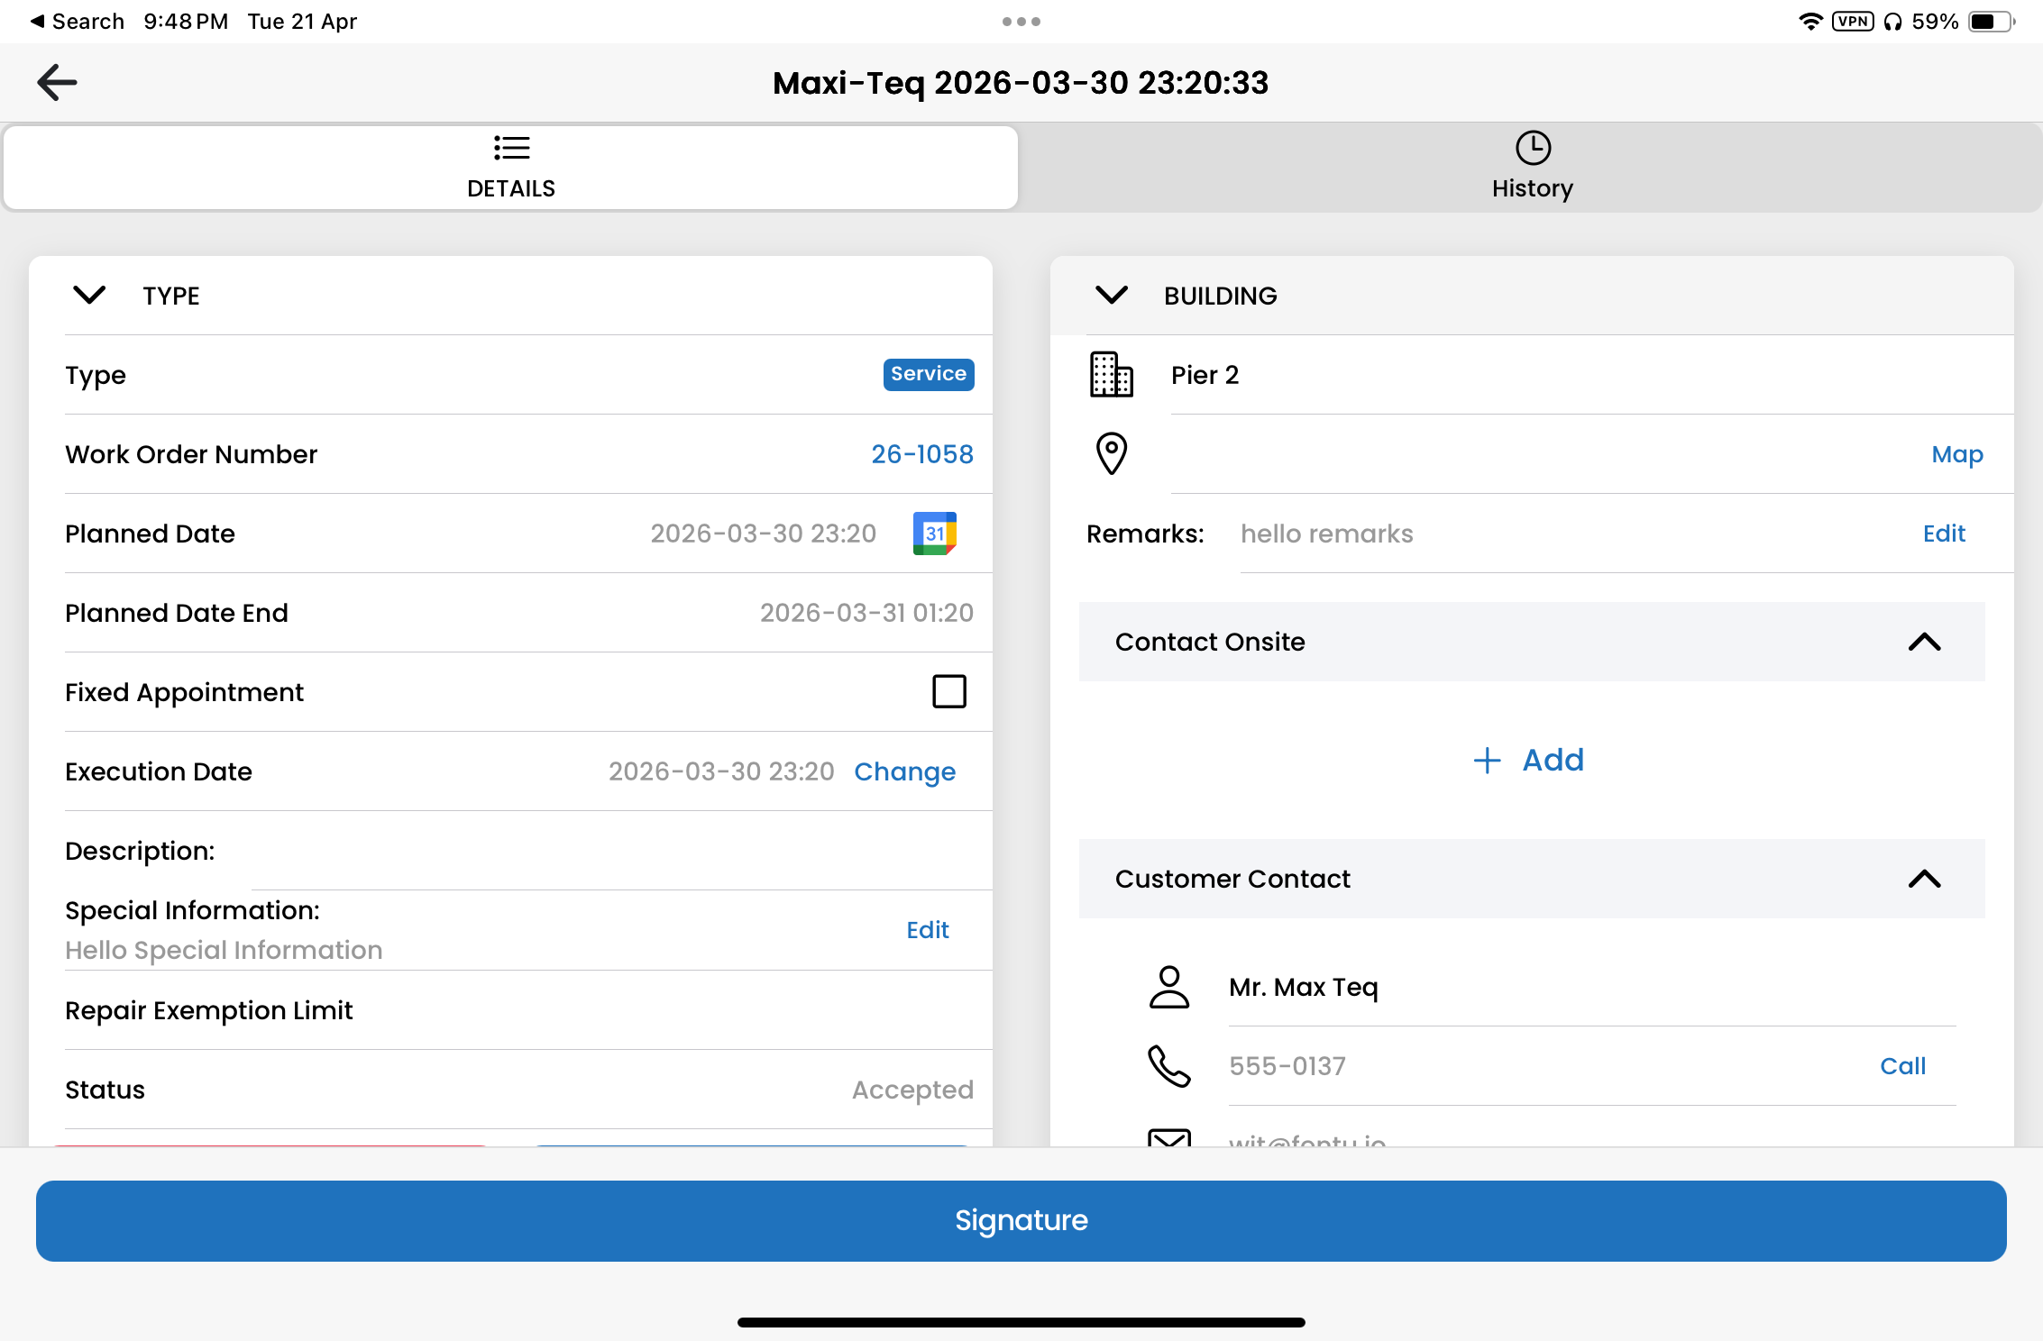This screenshot has width=2043, height=1341.
Task: Click the Pier 2 building name
Action: click(1205, 375)
